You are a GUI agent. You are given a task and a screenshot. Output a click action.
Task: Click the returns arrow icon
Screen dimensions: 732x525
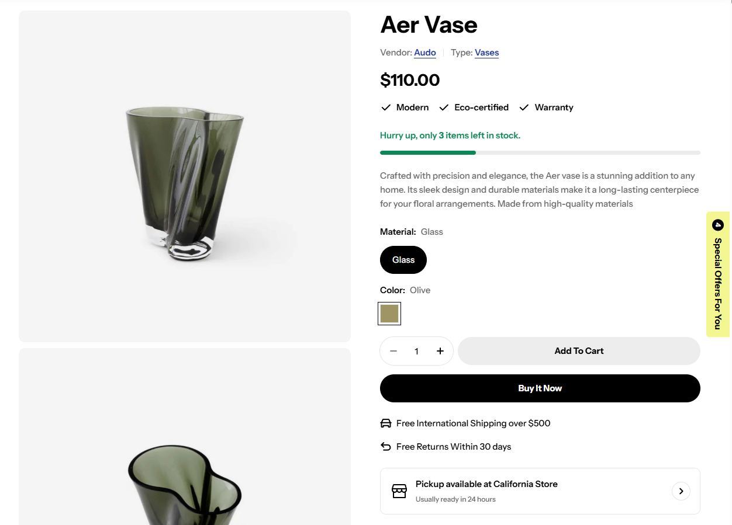pyautogui.click(x=386, y=447)
